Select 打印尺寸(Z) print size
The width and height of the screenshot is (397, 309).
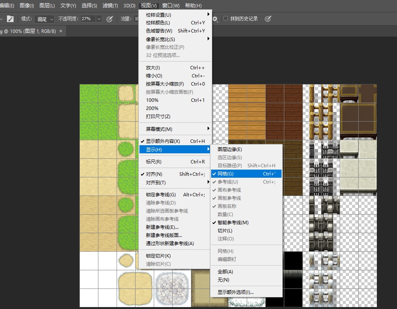175,117
